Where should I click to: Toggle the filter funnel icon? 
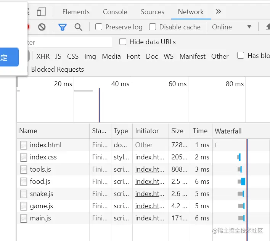pos(63,27)
